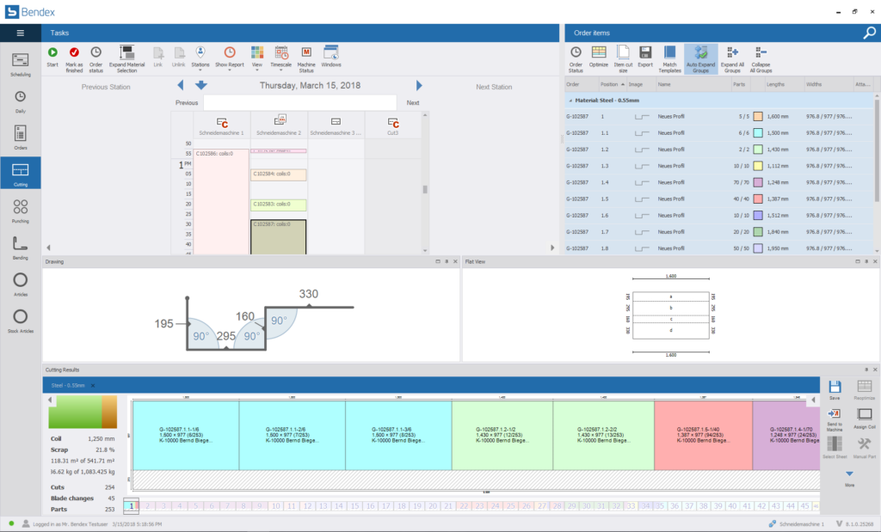Open the search magnifier in Order items

pyautogui.click(x=869, y=33)
